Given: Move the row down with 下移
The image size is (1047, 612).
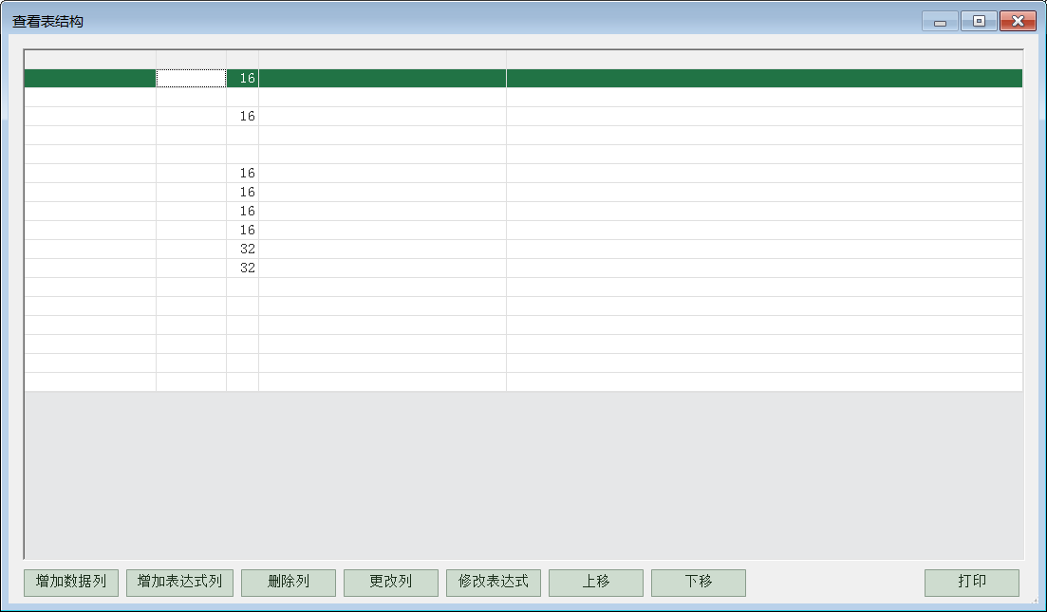Looking at the screenshot, I should (x=698, y=583).
